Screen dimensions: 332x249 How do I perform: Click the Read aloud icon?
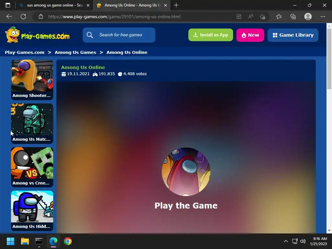pos(251,17)
